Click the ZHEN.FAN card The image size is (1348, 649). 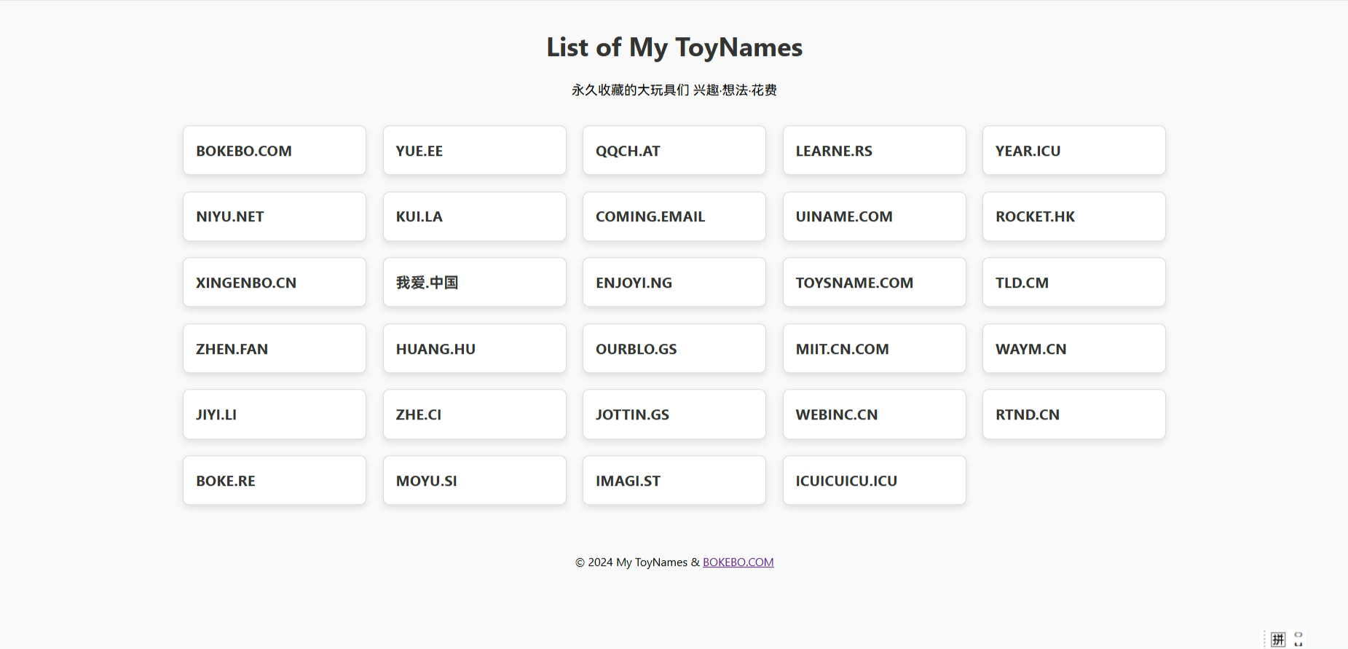[274, 349]
